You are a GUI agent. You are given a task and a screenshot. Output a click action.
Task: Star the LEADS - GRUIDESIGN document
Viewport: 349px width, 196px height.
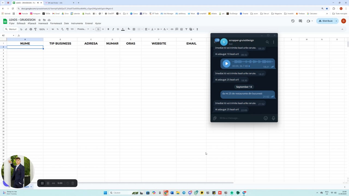pos(40,20)
